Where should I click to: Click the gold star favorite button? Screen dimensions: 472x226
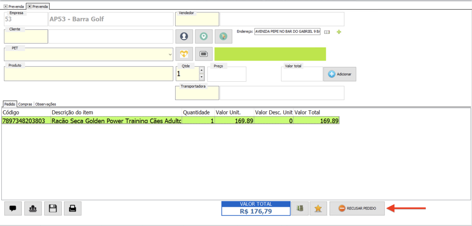[318, 209]
